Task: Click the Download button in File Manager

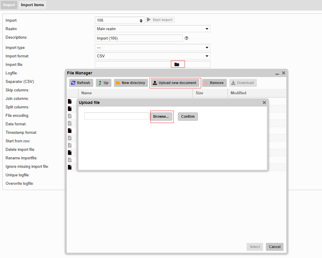Action: tap(243, 83)
